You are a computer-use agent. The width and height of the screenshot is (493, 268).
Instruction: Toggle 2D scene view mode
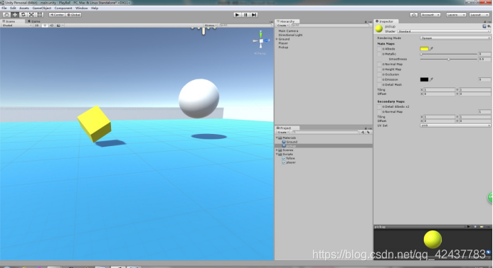tap(37, 26)
